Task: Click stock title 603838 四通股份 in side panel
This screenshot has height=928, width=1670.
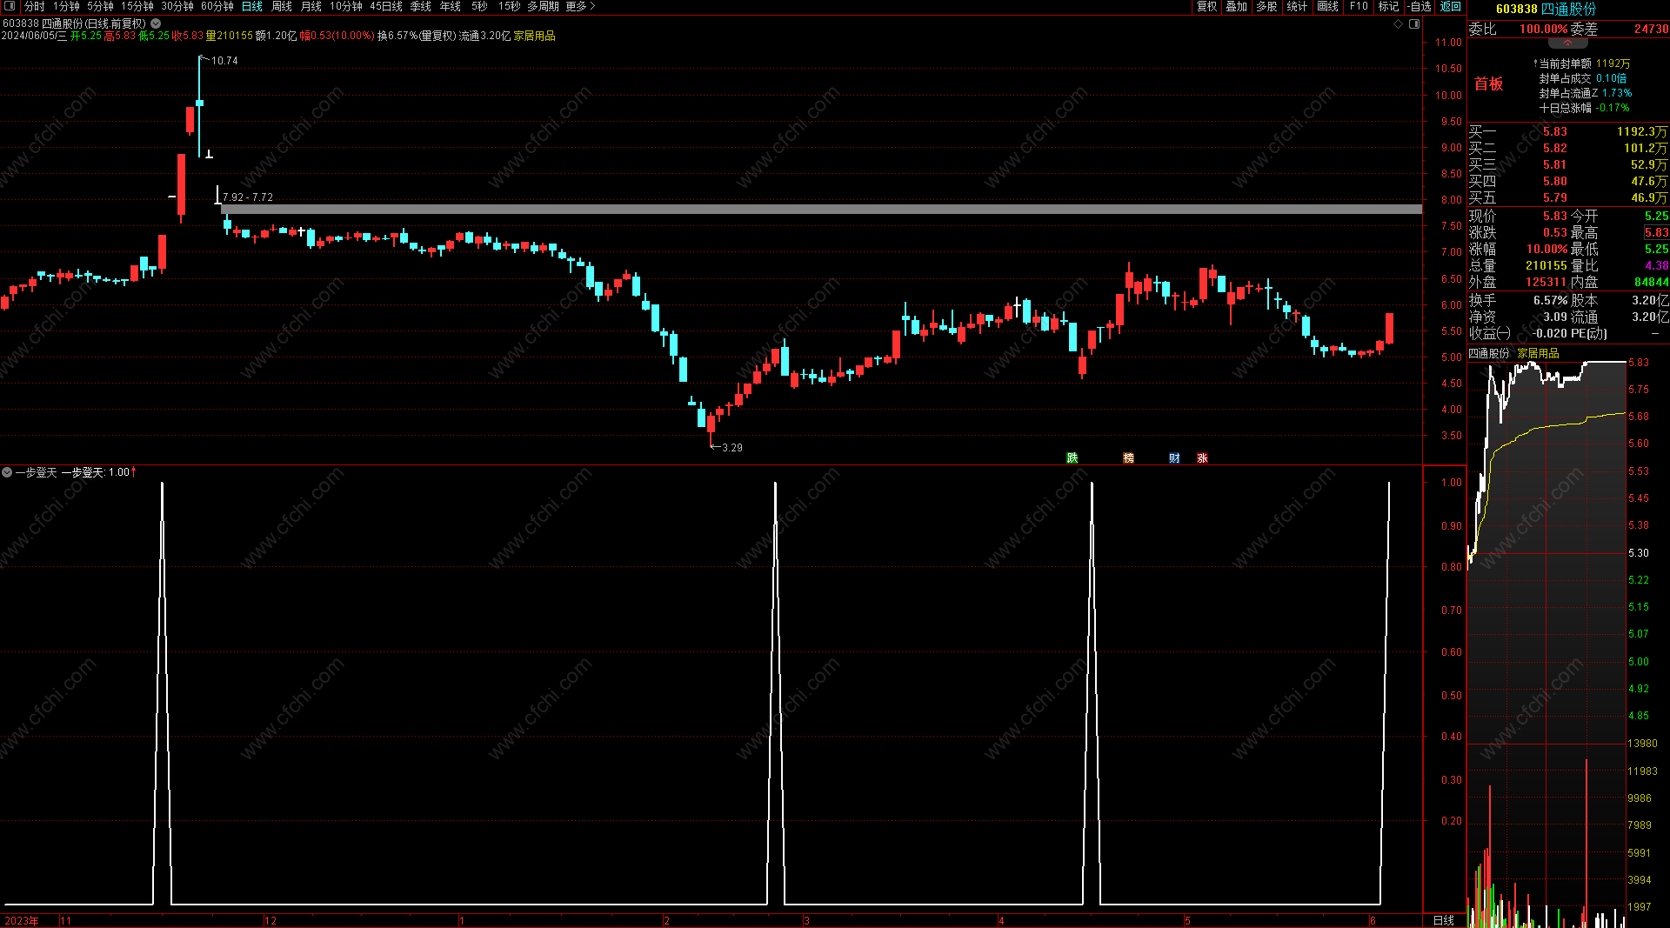Action: pos(1546,9)
